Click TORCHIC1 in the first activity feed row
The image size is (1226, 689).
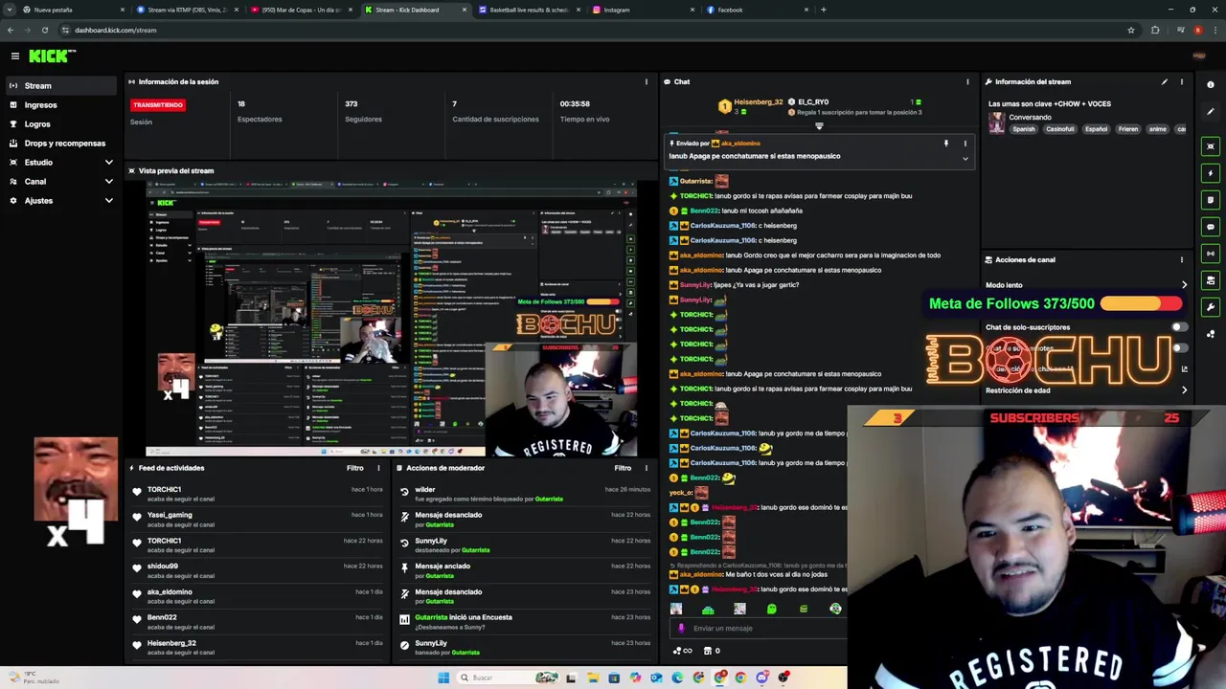[164, 489]
